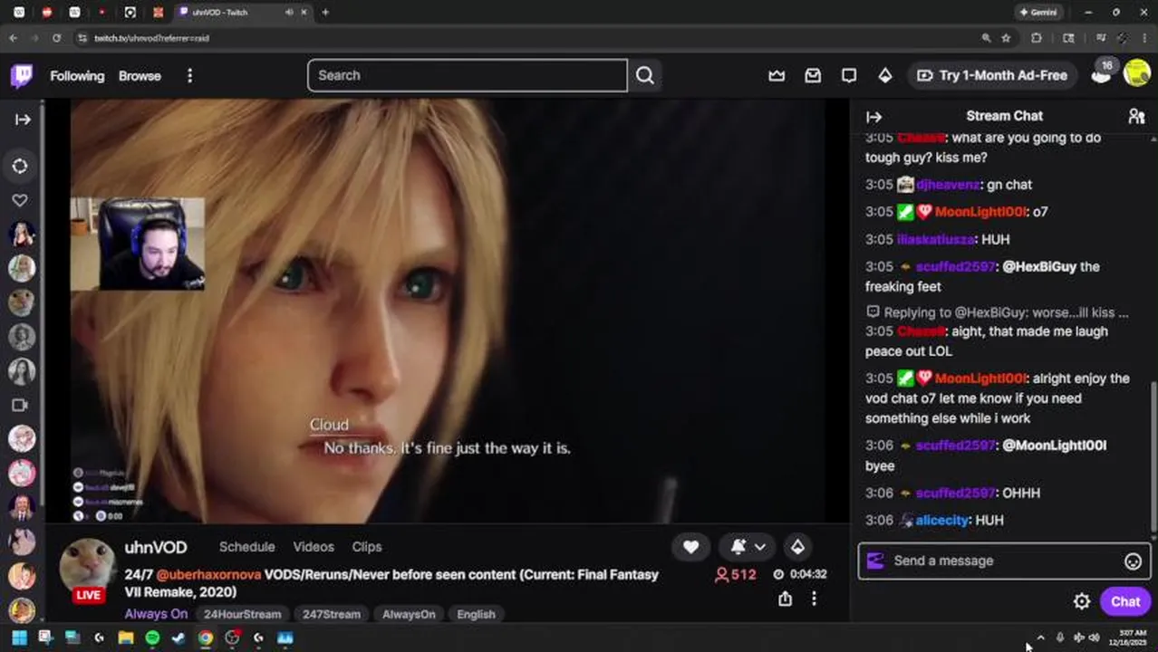Viewport: 1158px width, 652px height.
Task: Open the Following page
Action: point(77,76)
